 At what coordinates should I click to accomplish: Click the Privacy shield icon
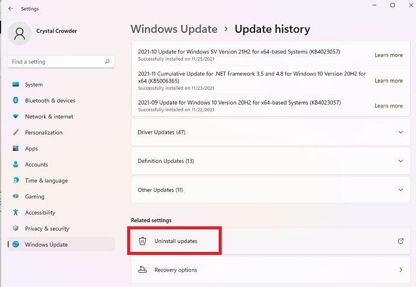(x=15, y=228)
